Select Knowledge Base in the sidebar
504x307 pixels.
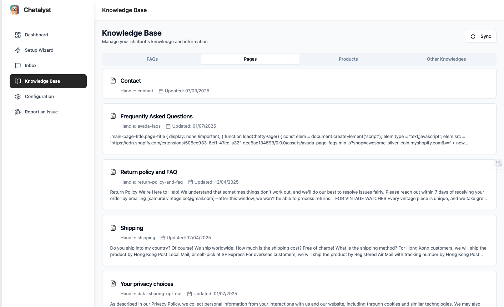tap(48, 81)
